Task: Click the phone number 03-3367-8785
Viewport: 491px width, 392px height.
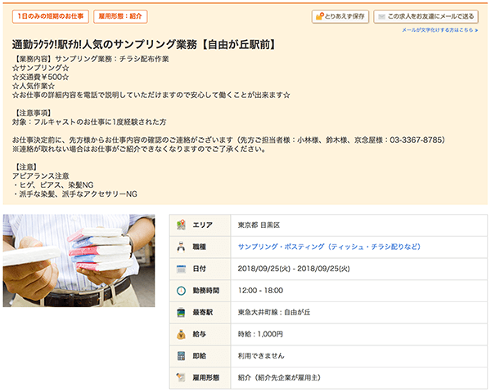Action: [416, 140]
